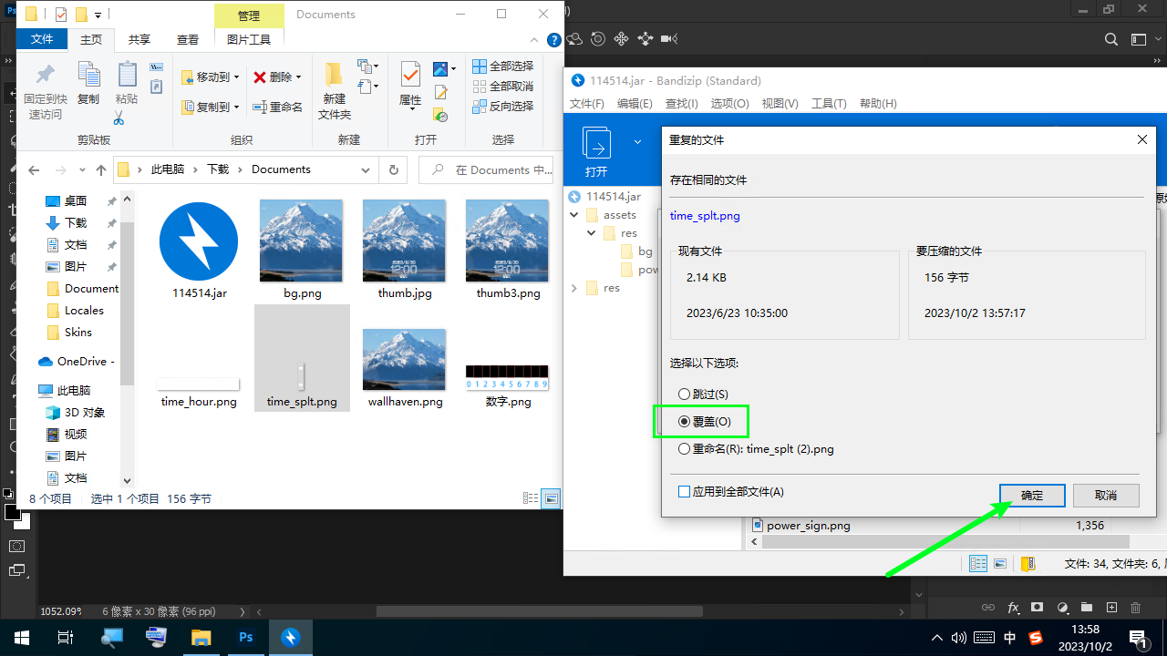
Task: Open the 工具(T) menu in Bandizip
Action: tap(829, 104)
